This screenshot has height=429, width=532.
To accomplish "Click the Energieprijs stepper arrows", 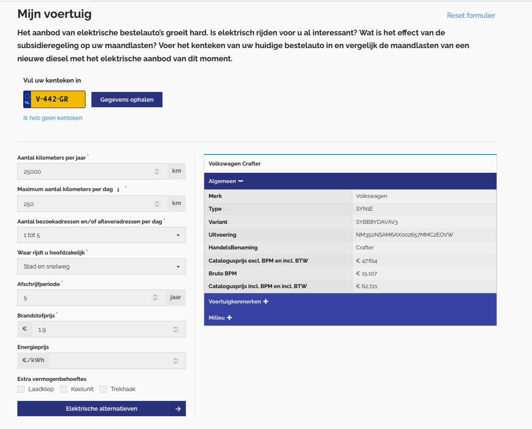I will (176, 360).
